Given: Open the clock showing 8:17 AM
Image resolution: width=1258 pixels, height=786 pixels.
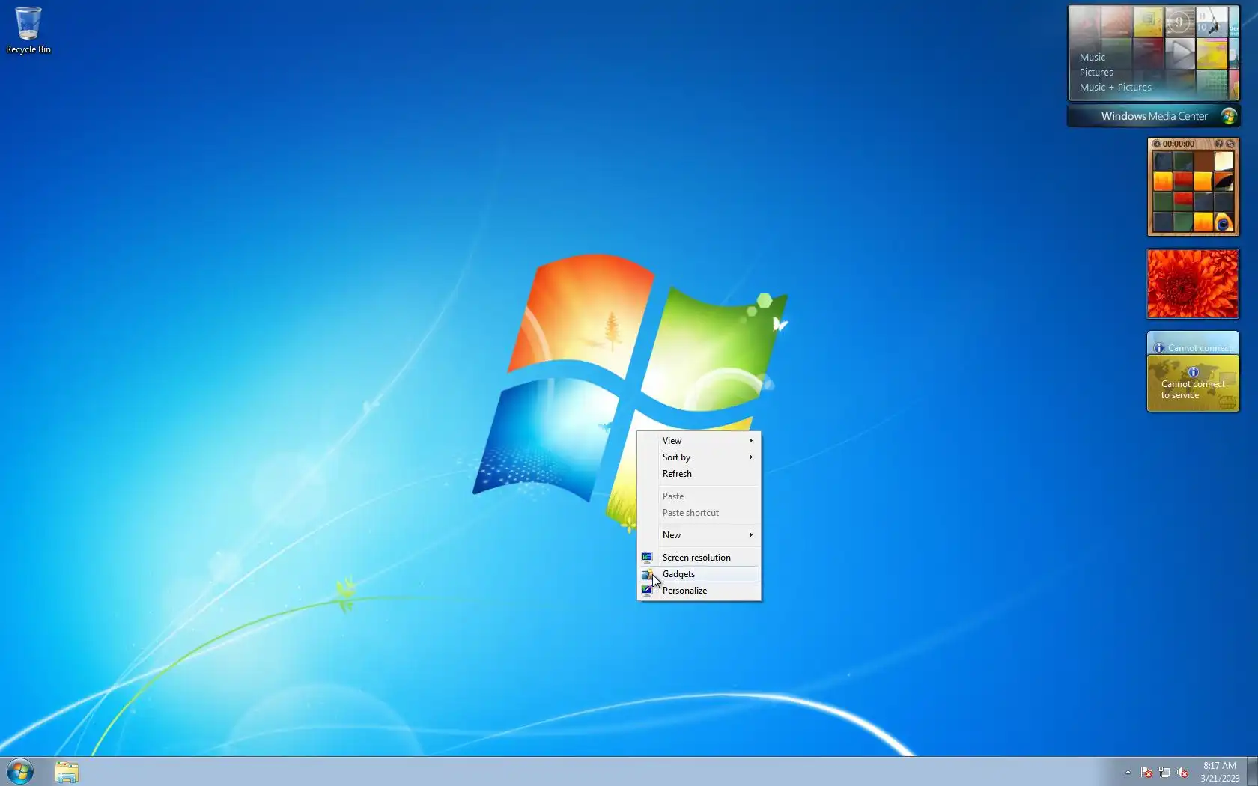Looking at the screenshot, I should (x=1220, y=772).
